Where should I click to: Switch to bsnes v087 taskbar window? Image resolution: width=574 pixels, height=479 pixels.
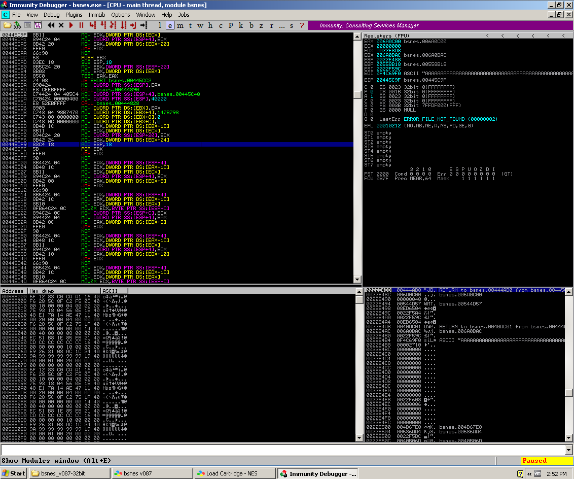pyautogui.click(x=152, y=473)
